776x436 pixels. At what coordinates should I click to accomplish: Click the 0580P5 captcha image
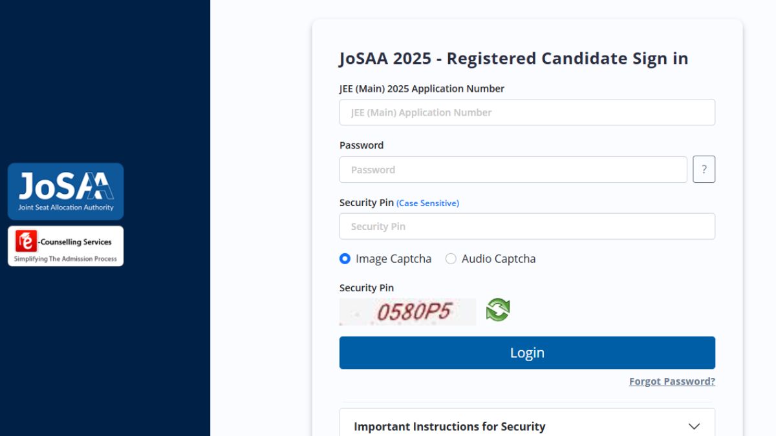407,312
